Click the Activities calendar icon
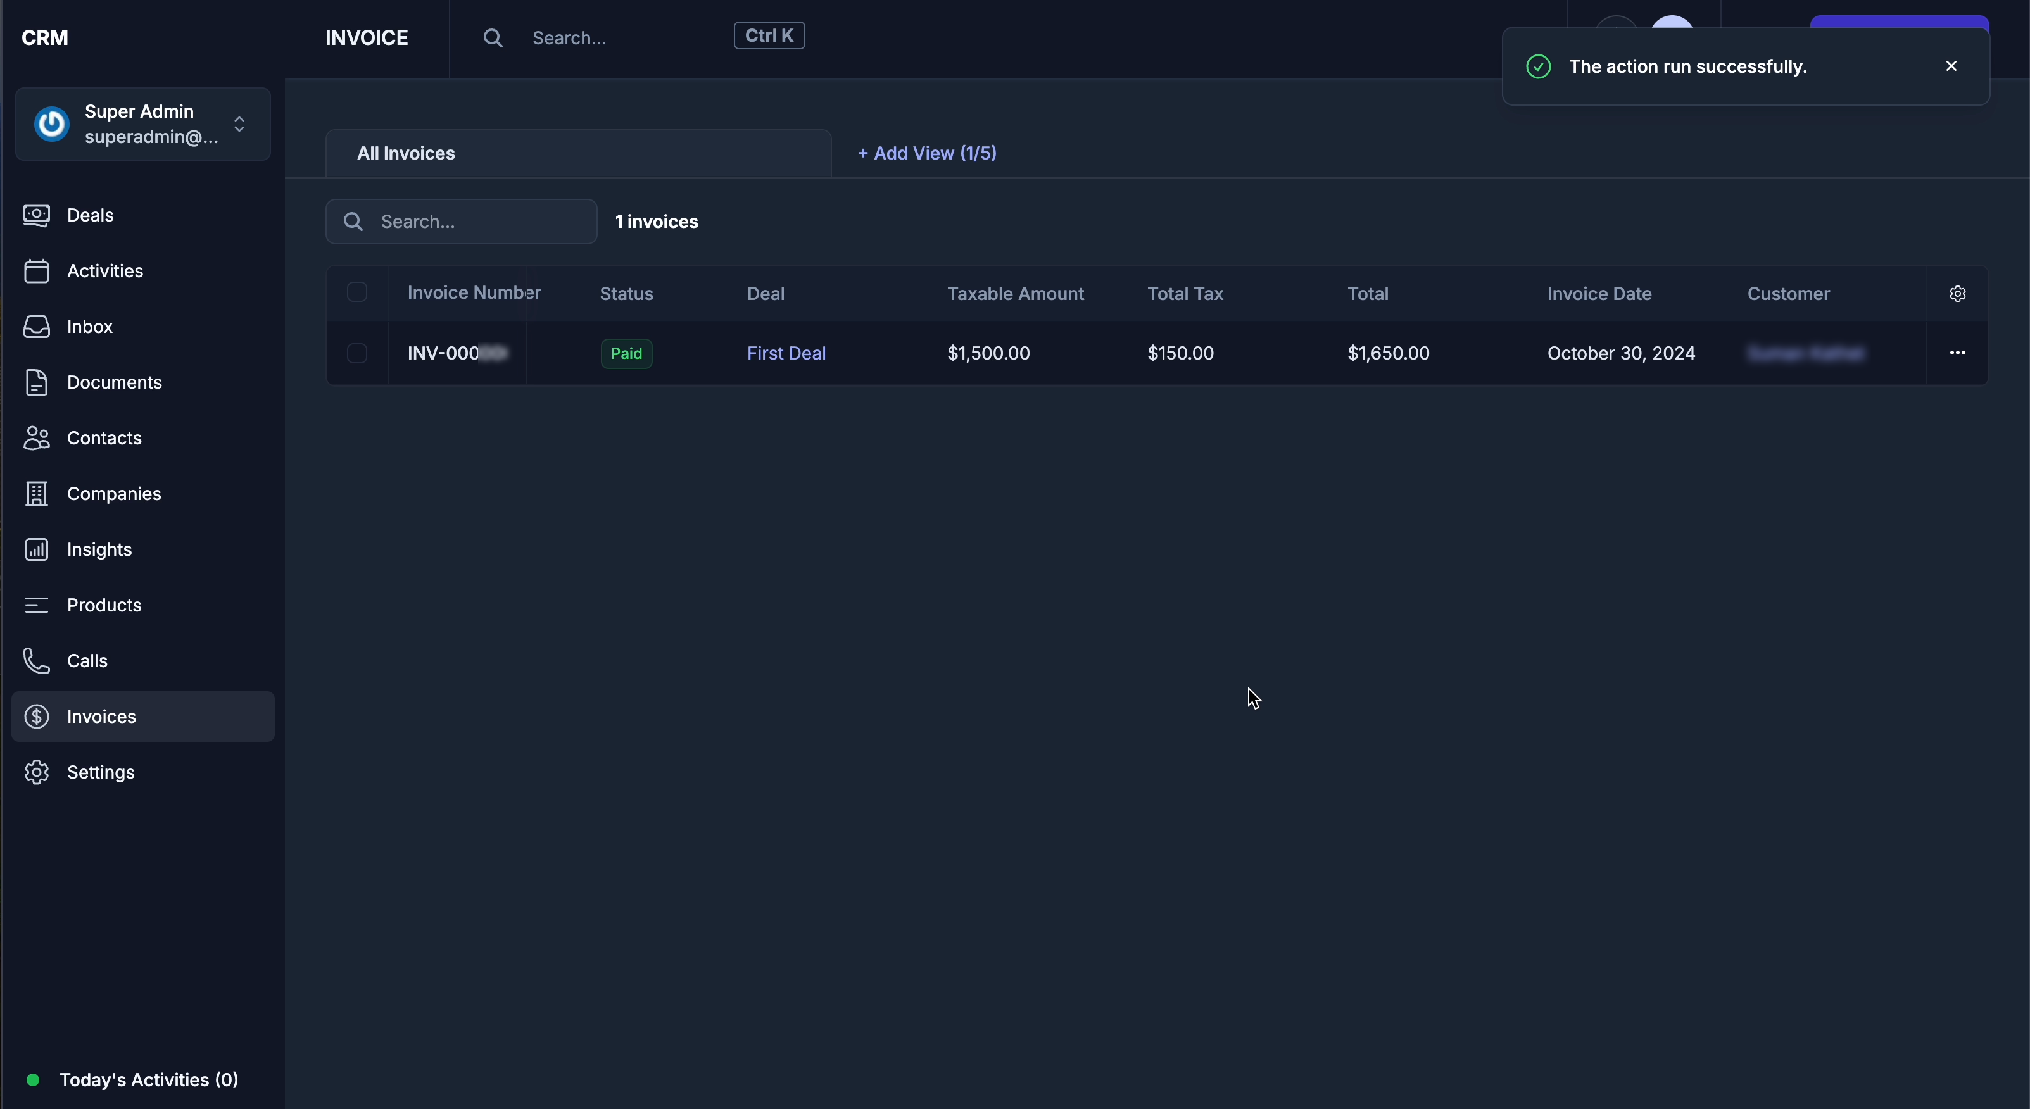 click(x=36, y=271)
